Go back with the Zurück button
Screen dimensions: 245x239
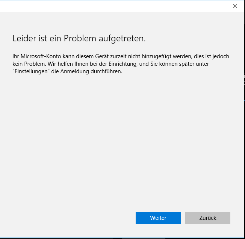[208, 218]
